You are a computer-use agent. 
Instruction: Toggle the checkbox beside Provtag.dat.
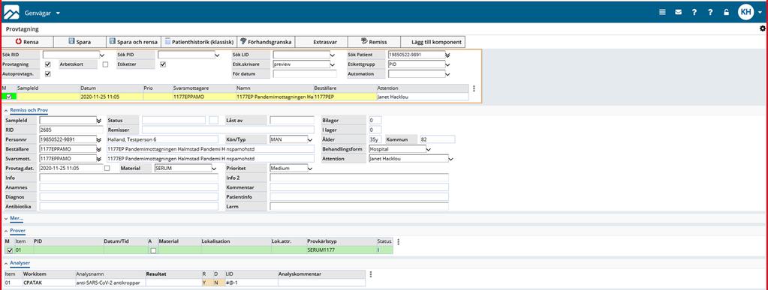point(107,168)
